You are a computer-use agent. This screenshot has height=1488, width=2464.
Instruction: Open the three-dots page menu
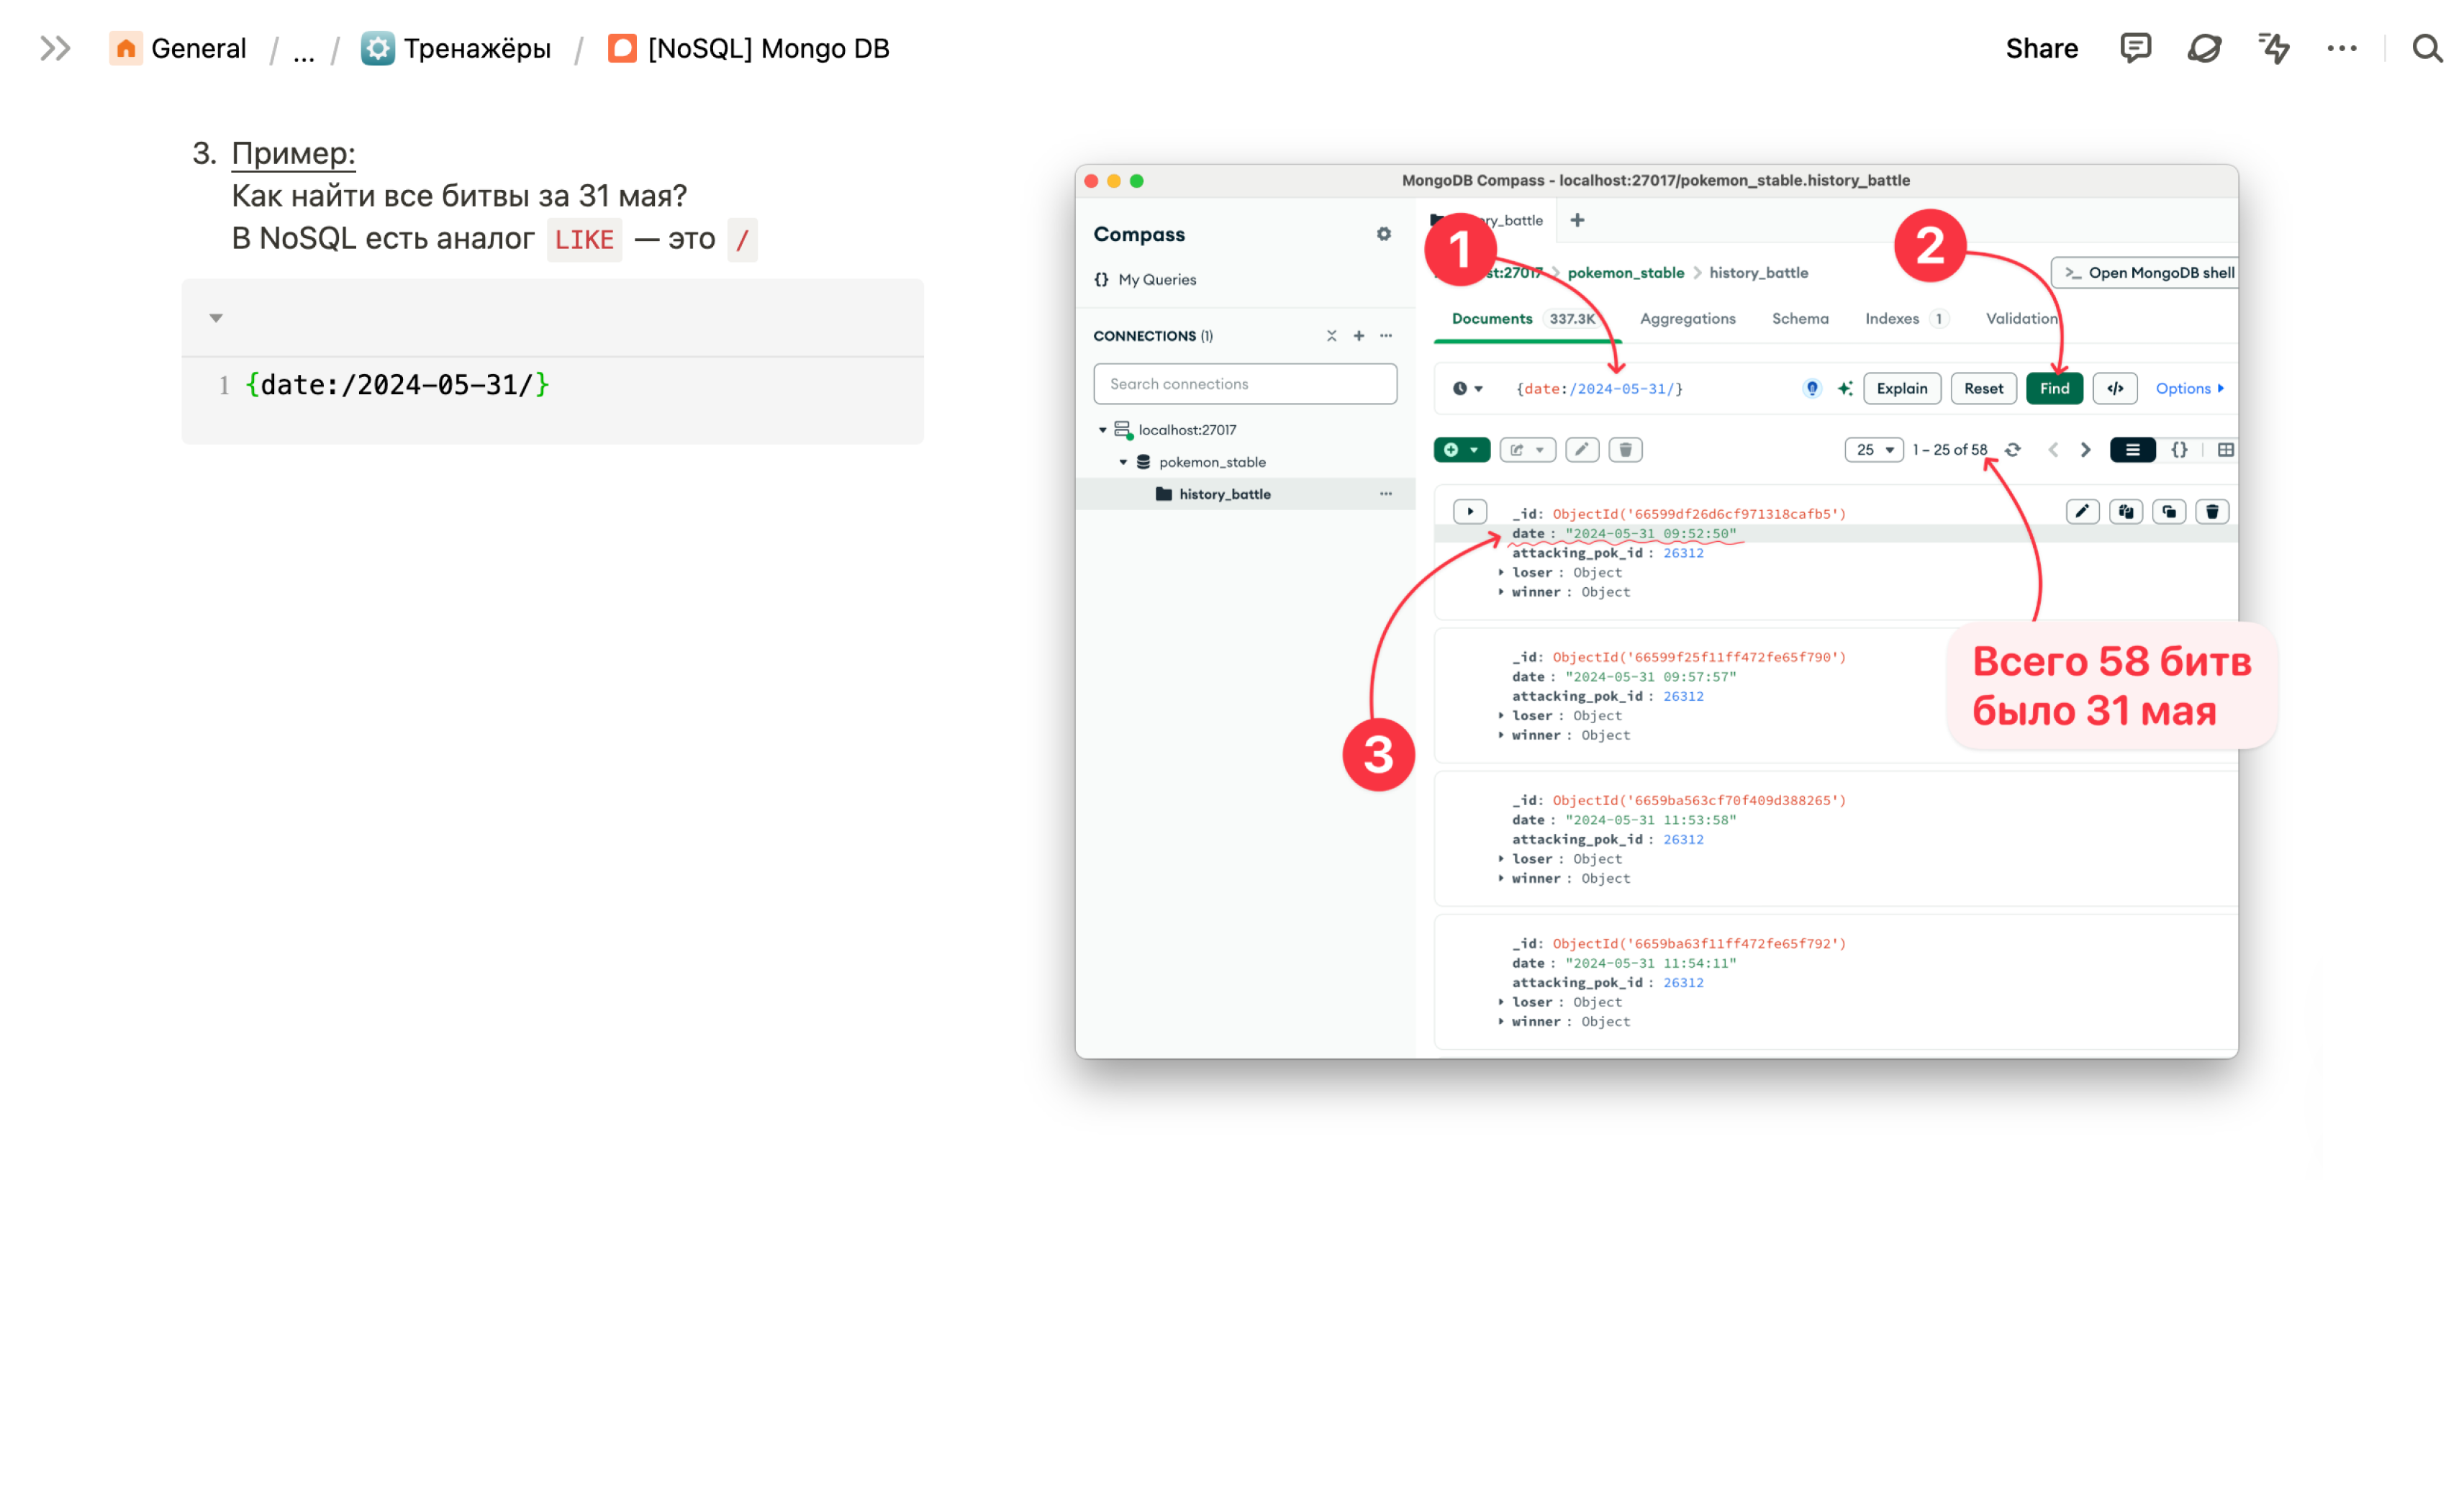click(2341, 48)
